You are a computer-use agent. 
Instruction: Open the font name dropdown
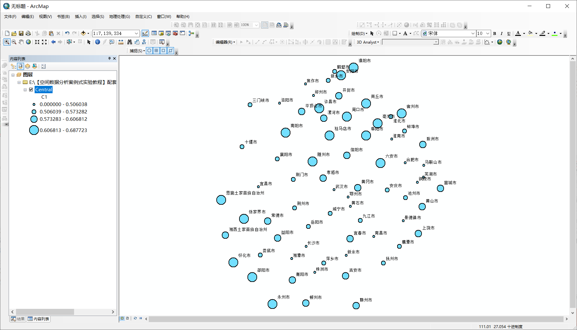coord(473,33)
